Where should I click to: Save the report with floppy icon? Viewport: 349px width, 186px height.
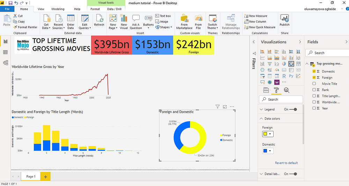pos(10,3)
